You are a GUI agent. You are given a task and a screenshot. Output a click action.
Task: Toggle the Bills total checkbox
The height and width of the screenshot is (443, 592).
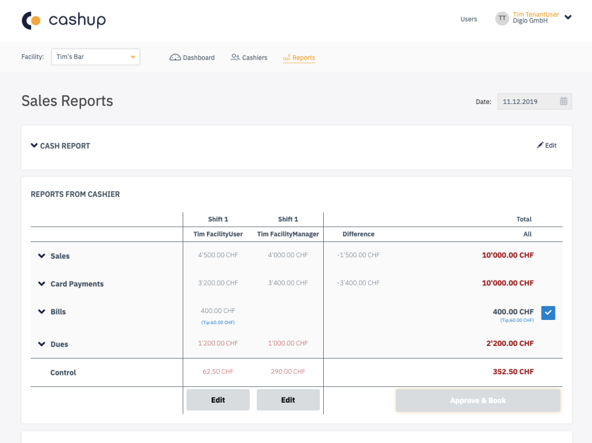[x=548, y=313]
